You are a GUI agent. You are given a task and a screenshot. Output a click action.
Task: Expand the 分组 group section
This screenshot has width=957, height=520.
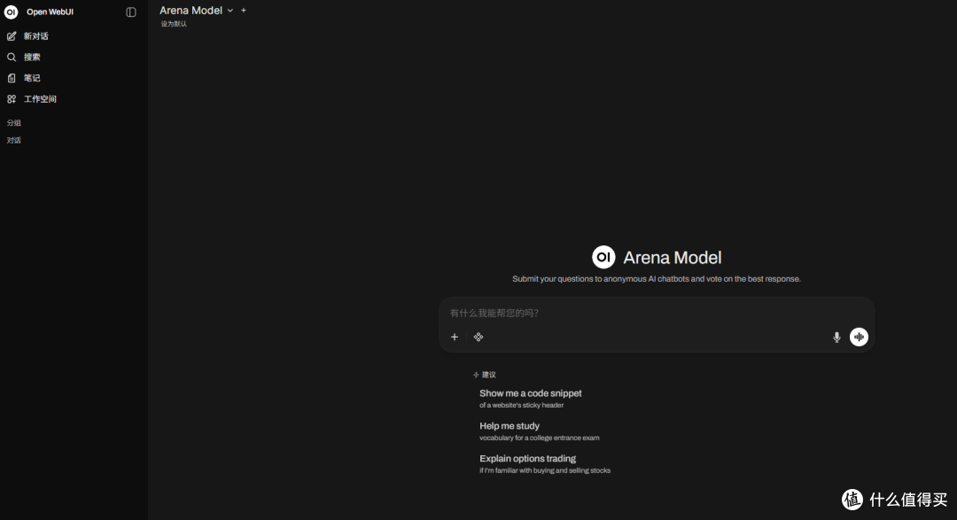(x=14, y=122)
